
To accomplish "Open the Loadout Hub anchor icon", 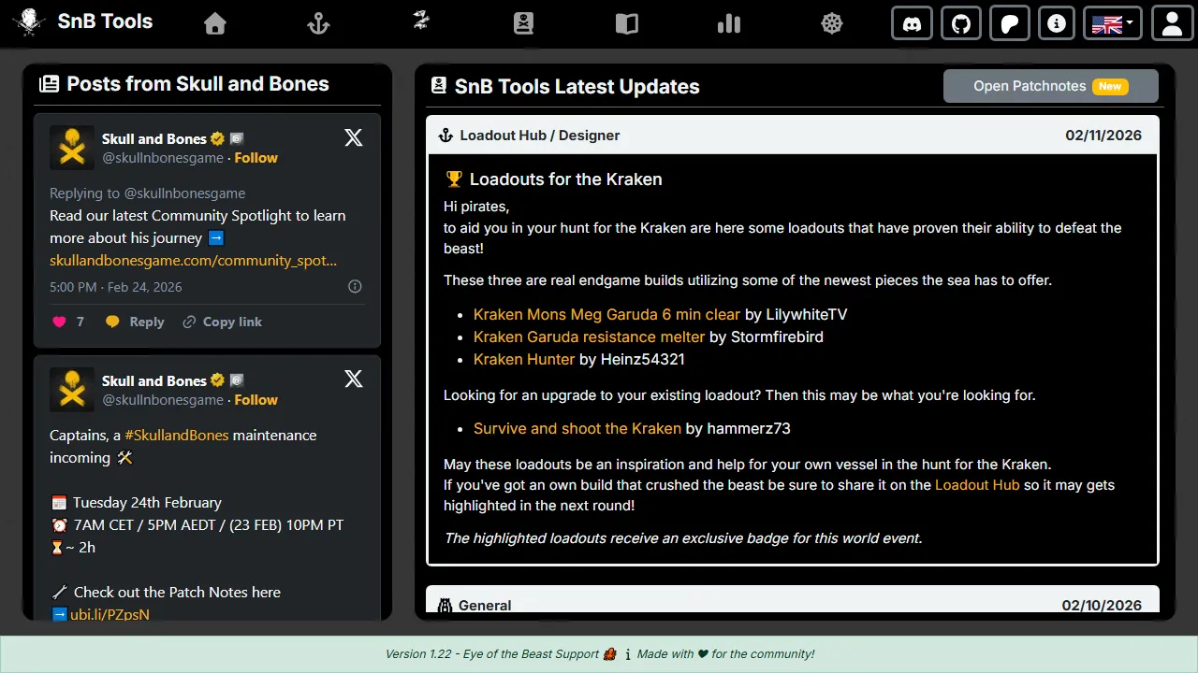I will pyautogui.click(x=317, y=23).
